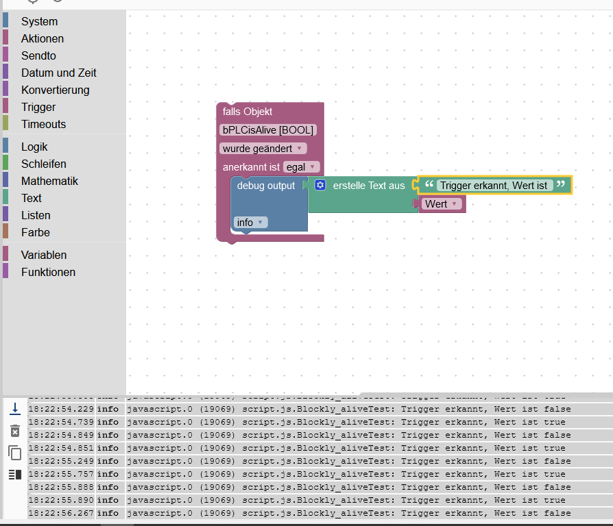Open the 'wurde geändert' dropdown
This screenshot has width=613, height=526.
click(x=263, y=149)
